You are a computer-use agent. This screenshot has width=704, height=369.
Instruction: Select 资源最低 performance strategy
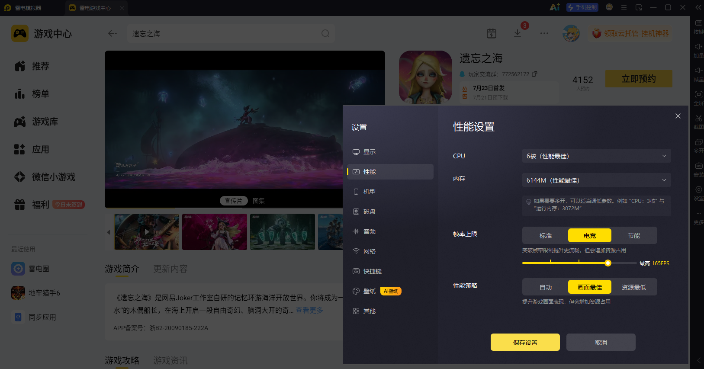click(x=634, y=287)
